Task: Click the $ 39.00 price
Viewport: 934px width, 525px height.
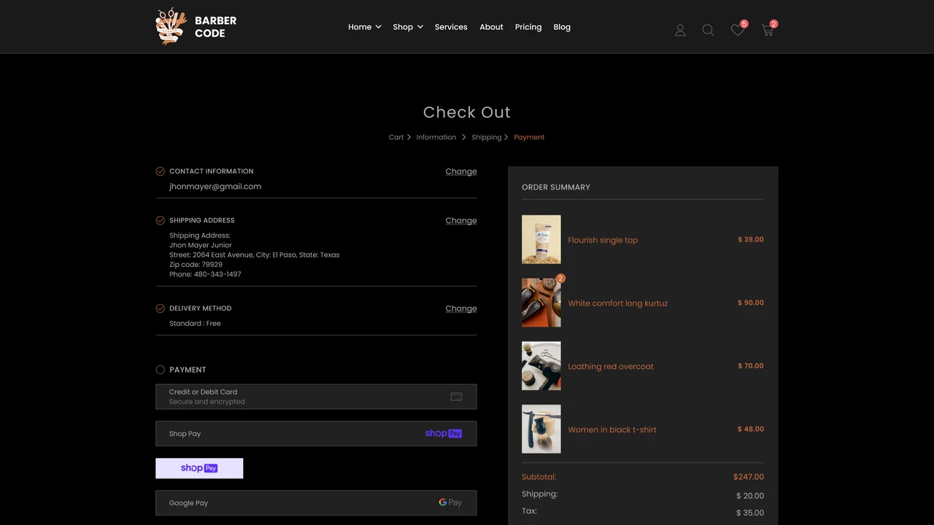Action: (x=751, y=239)
